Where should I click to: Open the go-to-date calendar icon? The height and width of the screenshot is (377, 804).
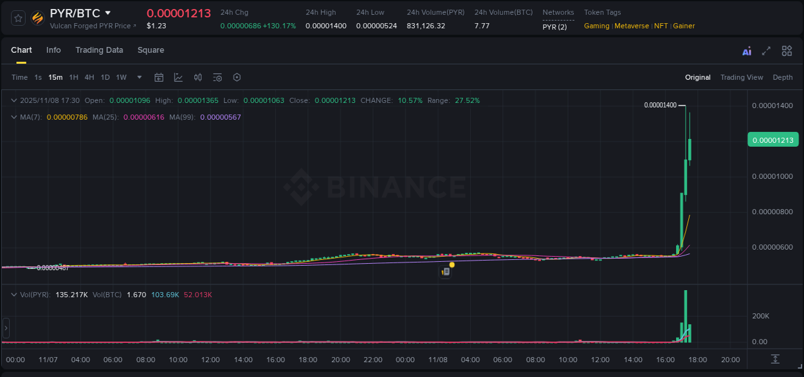click(x=159, y=77)
